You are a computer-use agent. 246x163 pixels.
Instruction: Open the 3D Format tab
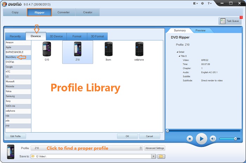tap(97, 36)
